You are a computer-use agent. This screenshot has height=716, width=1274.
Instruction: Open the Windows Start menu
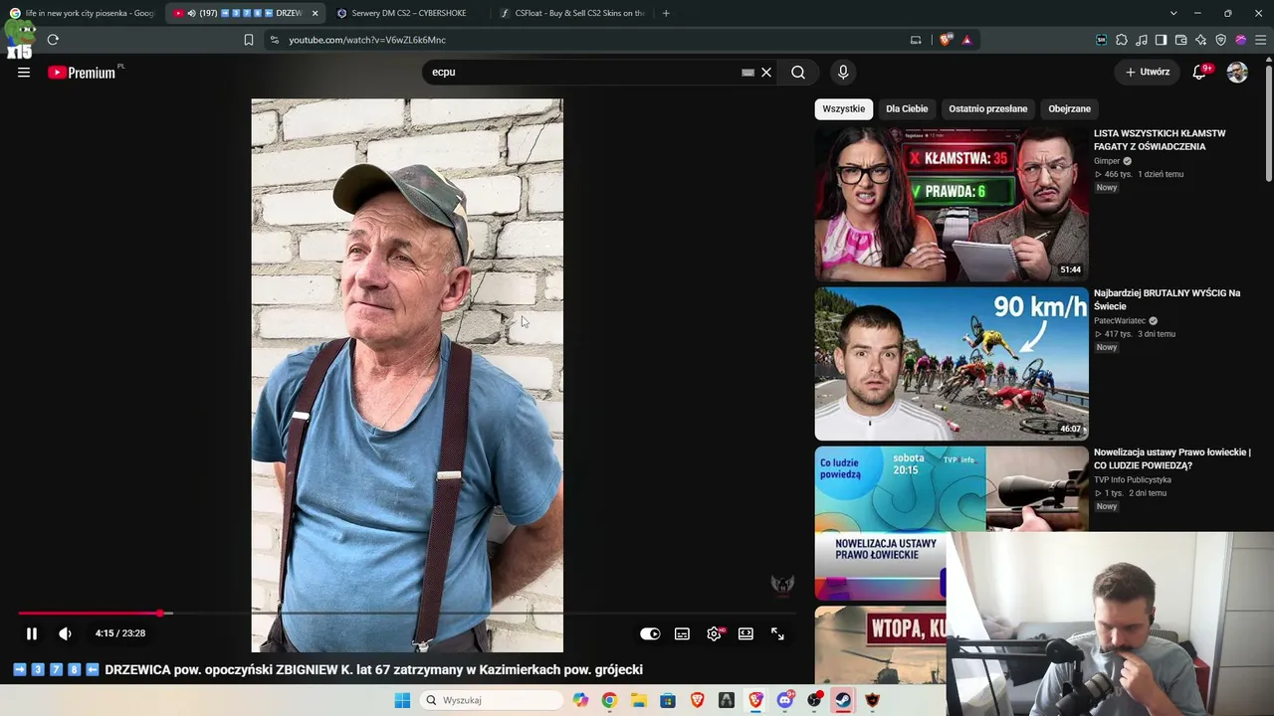coord(402,700)
